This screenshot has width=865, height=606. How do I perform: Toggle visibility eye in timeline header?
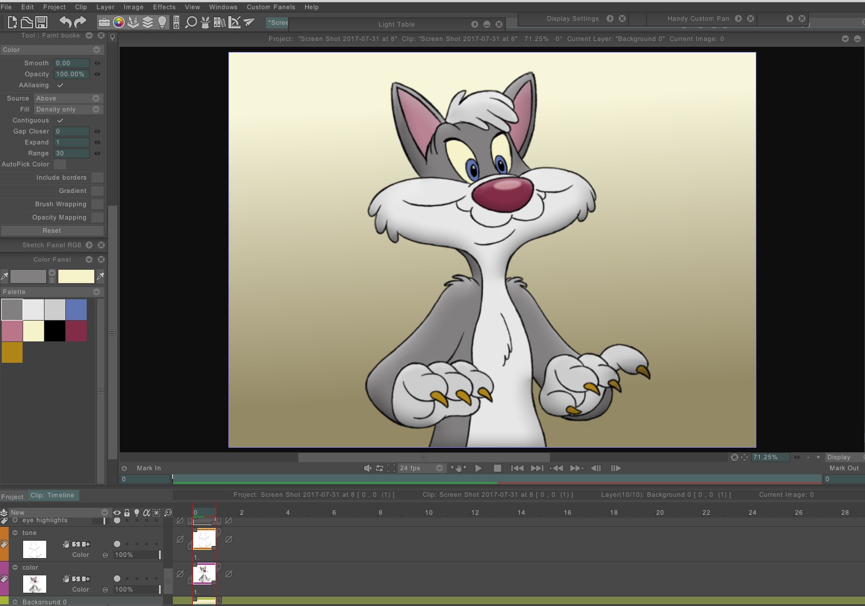point(117,512)
